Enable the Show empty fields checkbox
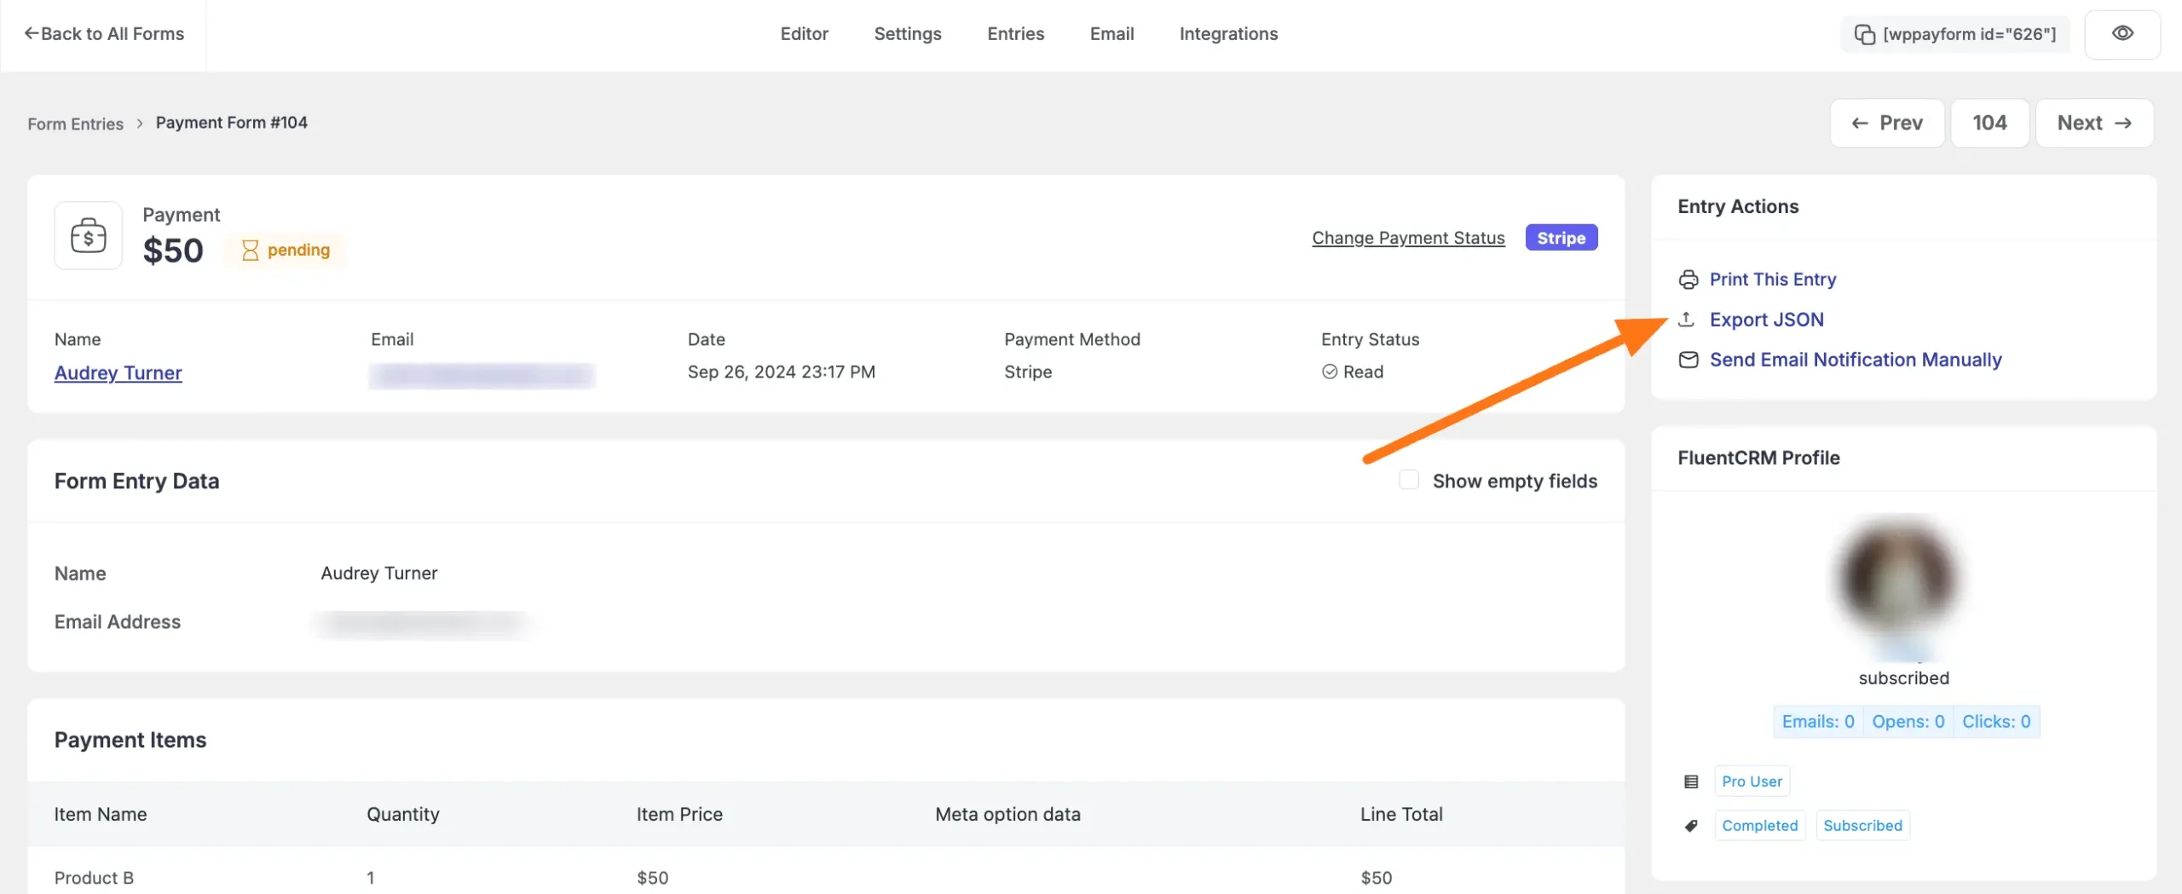This screenshot has width=2182, height=894. coord(1409,481)
